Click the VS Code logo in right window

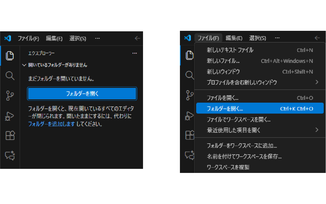tap(187, 38)
